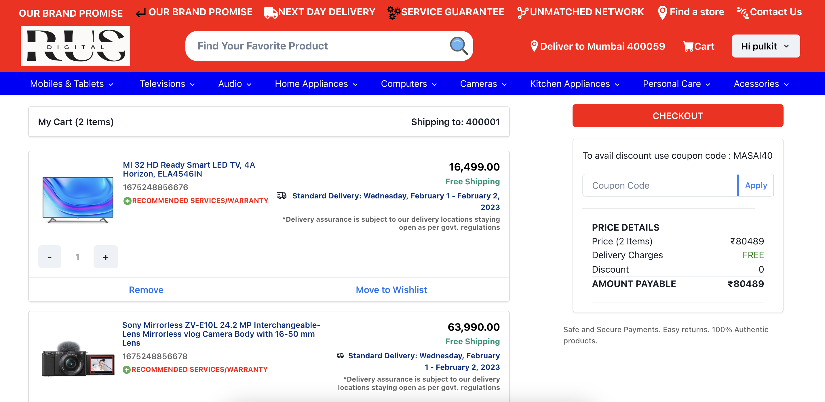Screen dimensions: 825x402
Task: Click the Unmatched Network icon
Action: click(x=522, y=12)
